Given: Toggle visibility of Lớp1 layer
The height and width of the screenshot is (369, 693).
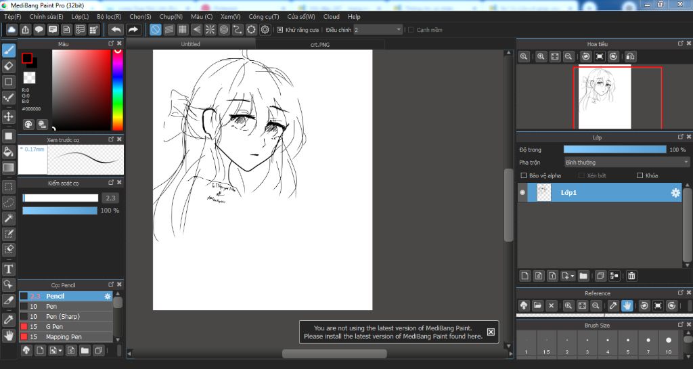Looking at the screenshot, I should (x=523, y=193).
